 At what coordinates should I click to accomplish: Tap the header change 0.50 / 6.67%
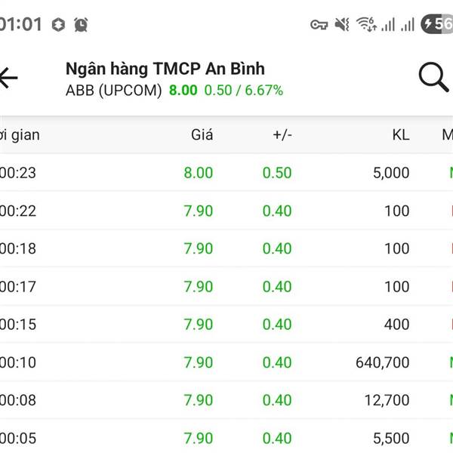[244, 90]
